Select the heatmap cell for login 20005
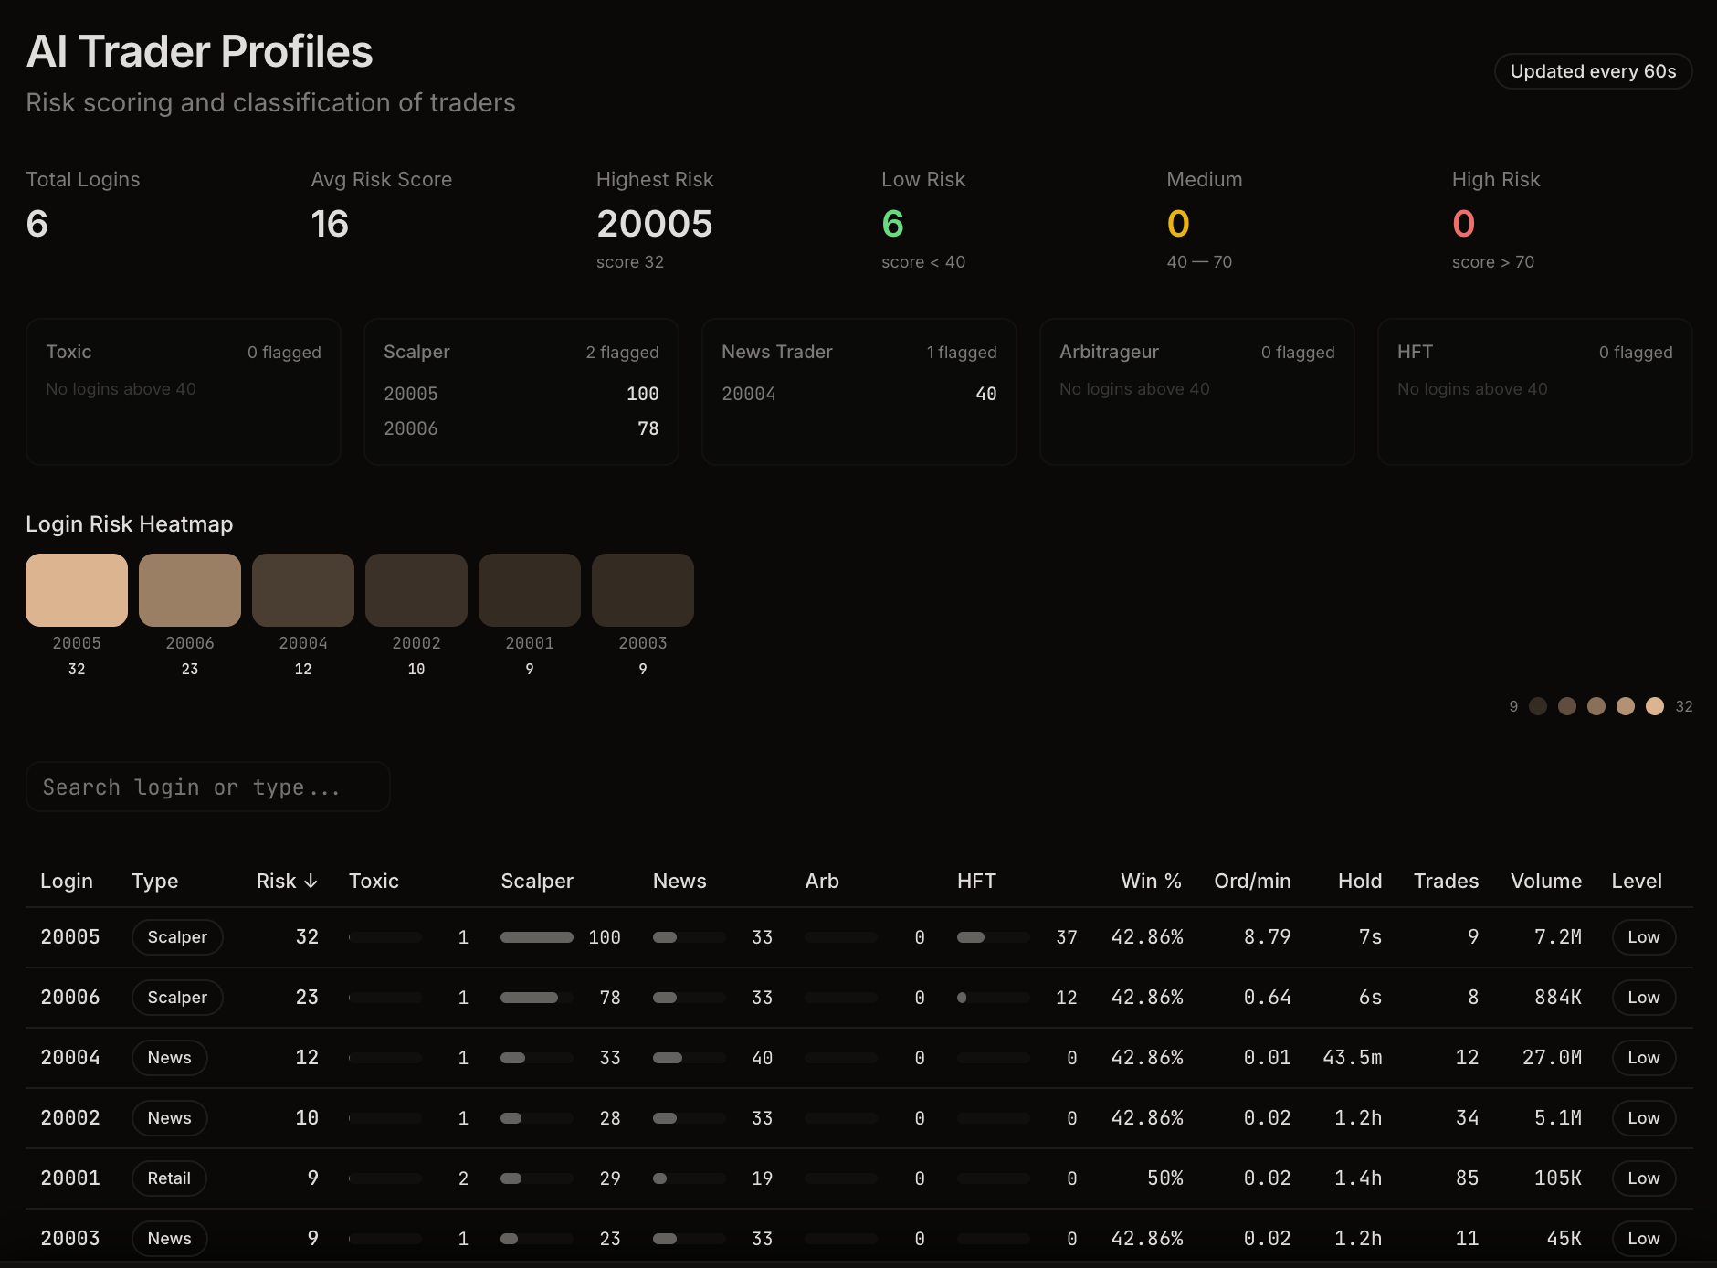 tap(77, 589)
